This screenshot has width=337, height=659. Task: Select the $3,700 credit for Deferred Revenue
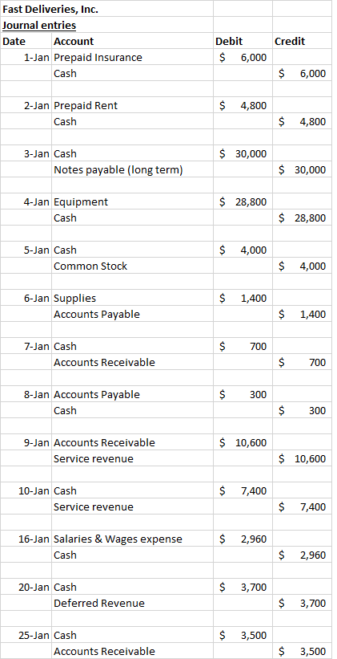[x=303, y=603]
